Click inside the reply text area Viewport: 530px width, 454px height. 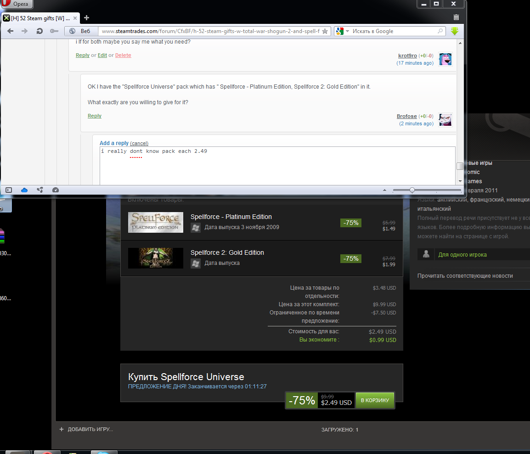277,166
